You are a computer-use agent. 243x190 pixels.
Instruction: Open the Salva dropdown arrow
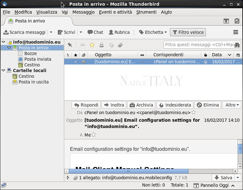238,178
